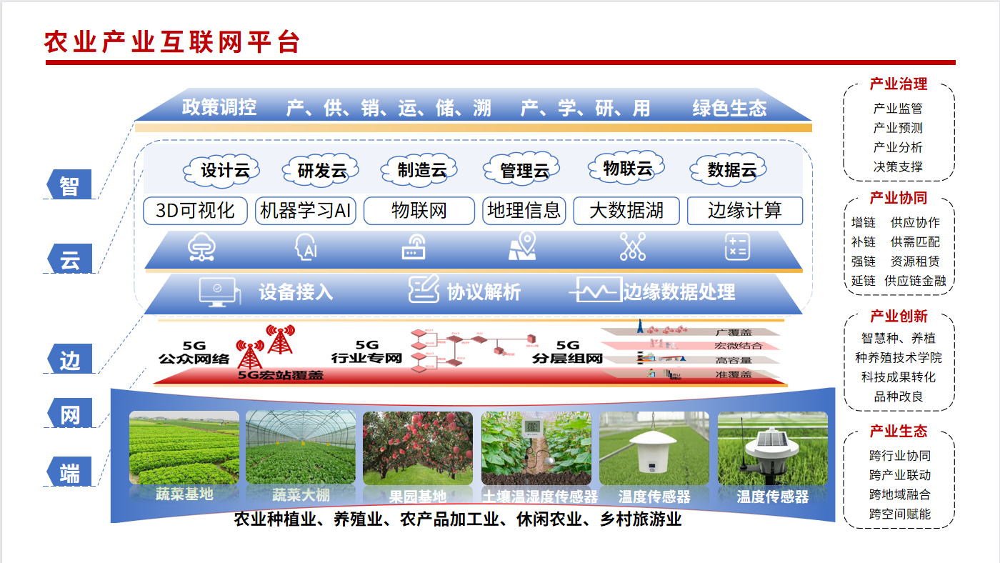The height and width of the screenshot is (563, 1000).
Task: Click the AI head icon under 机器学习AI
Action: (306, 247)
